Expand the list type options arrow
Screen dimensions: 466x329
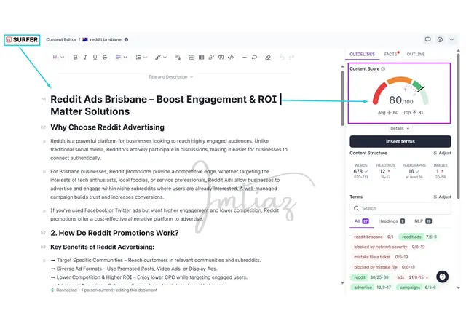click(145, 58)
